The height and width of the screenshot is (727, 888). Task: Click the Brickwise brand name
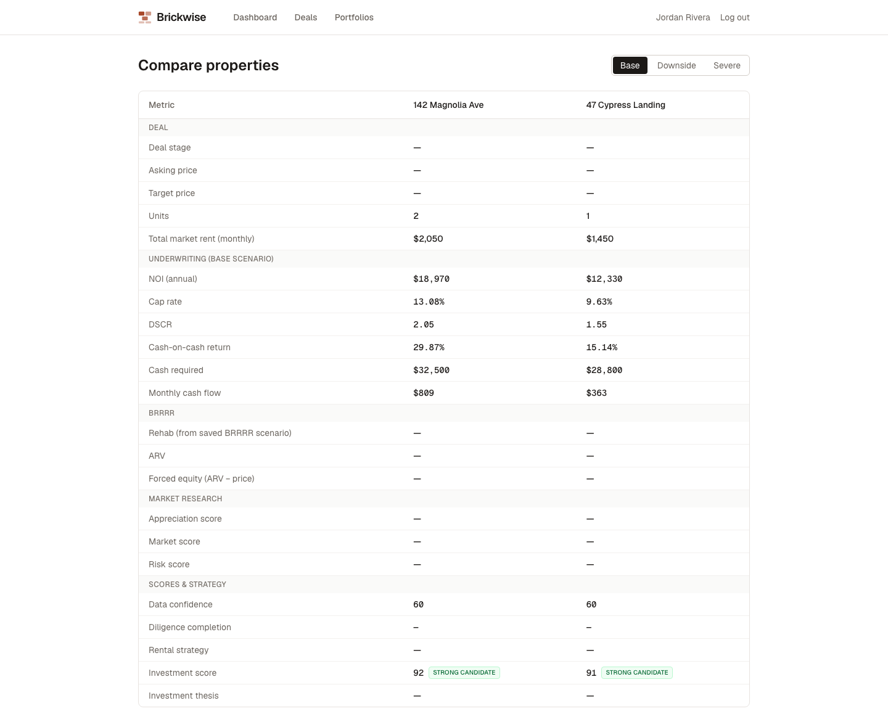pyautogui.click(x=181, y=17)
